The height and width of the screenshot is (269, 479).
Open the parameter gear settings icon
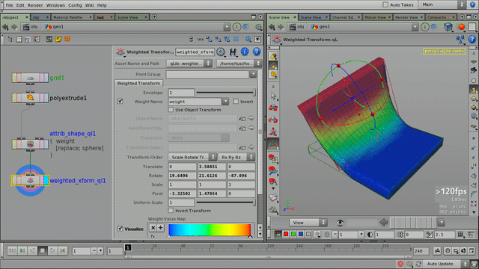(x=221, y=52)
